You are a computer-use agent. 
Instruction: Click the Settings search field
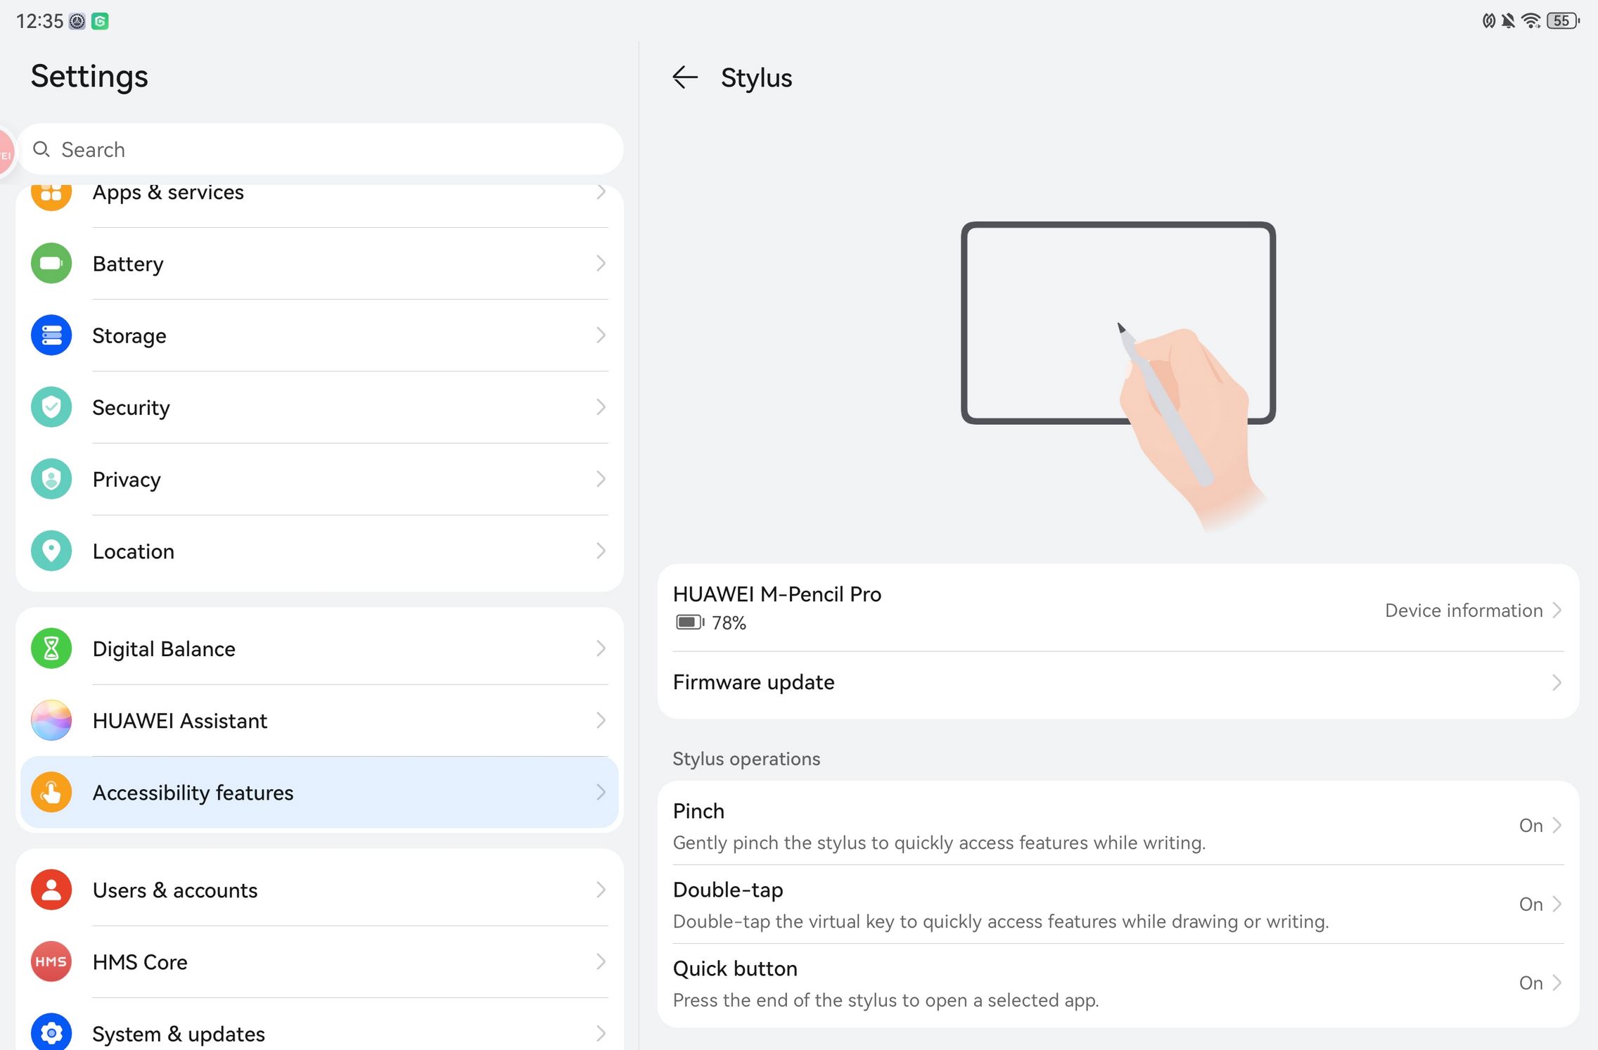(x=321, y=149)
